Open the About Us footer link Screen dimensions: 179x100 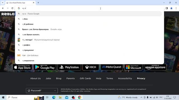pos(36,78)
